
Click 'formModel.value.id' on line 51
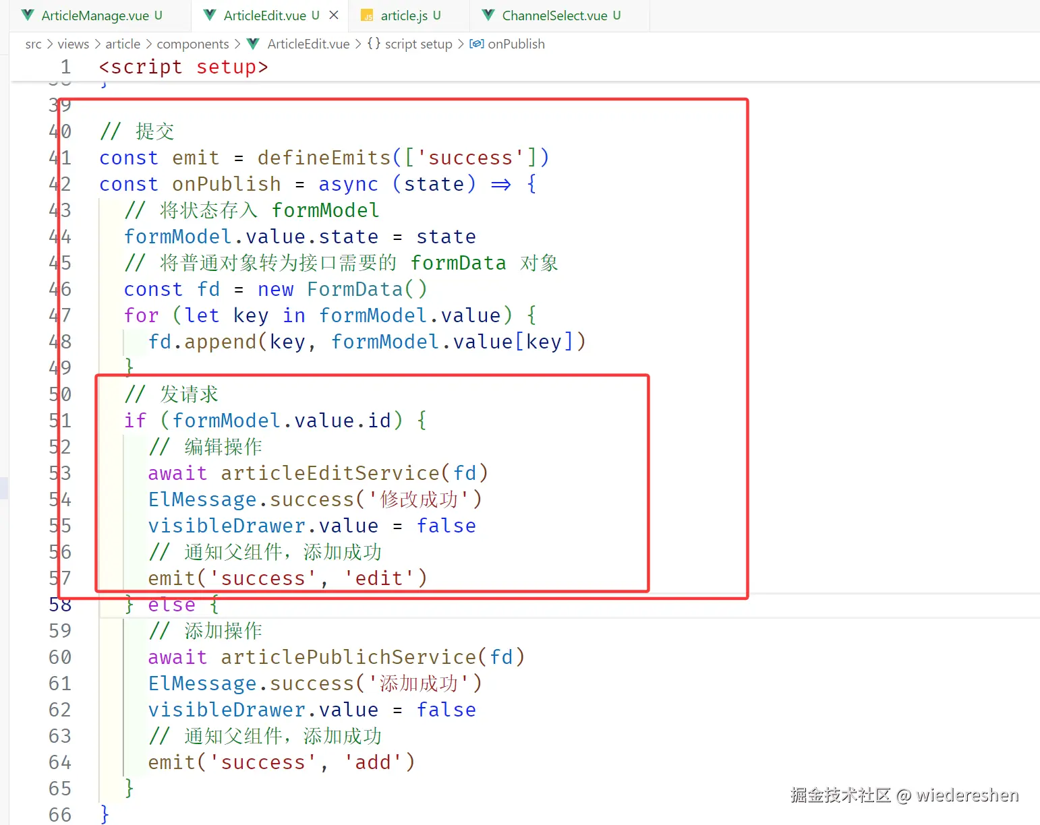tap(282, 421)
